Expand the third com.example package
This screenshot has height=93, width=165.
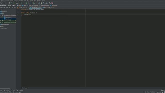pos(1,23)
